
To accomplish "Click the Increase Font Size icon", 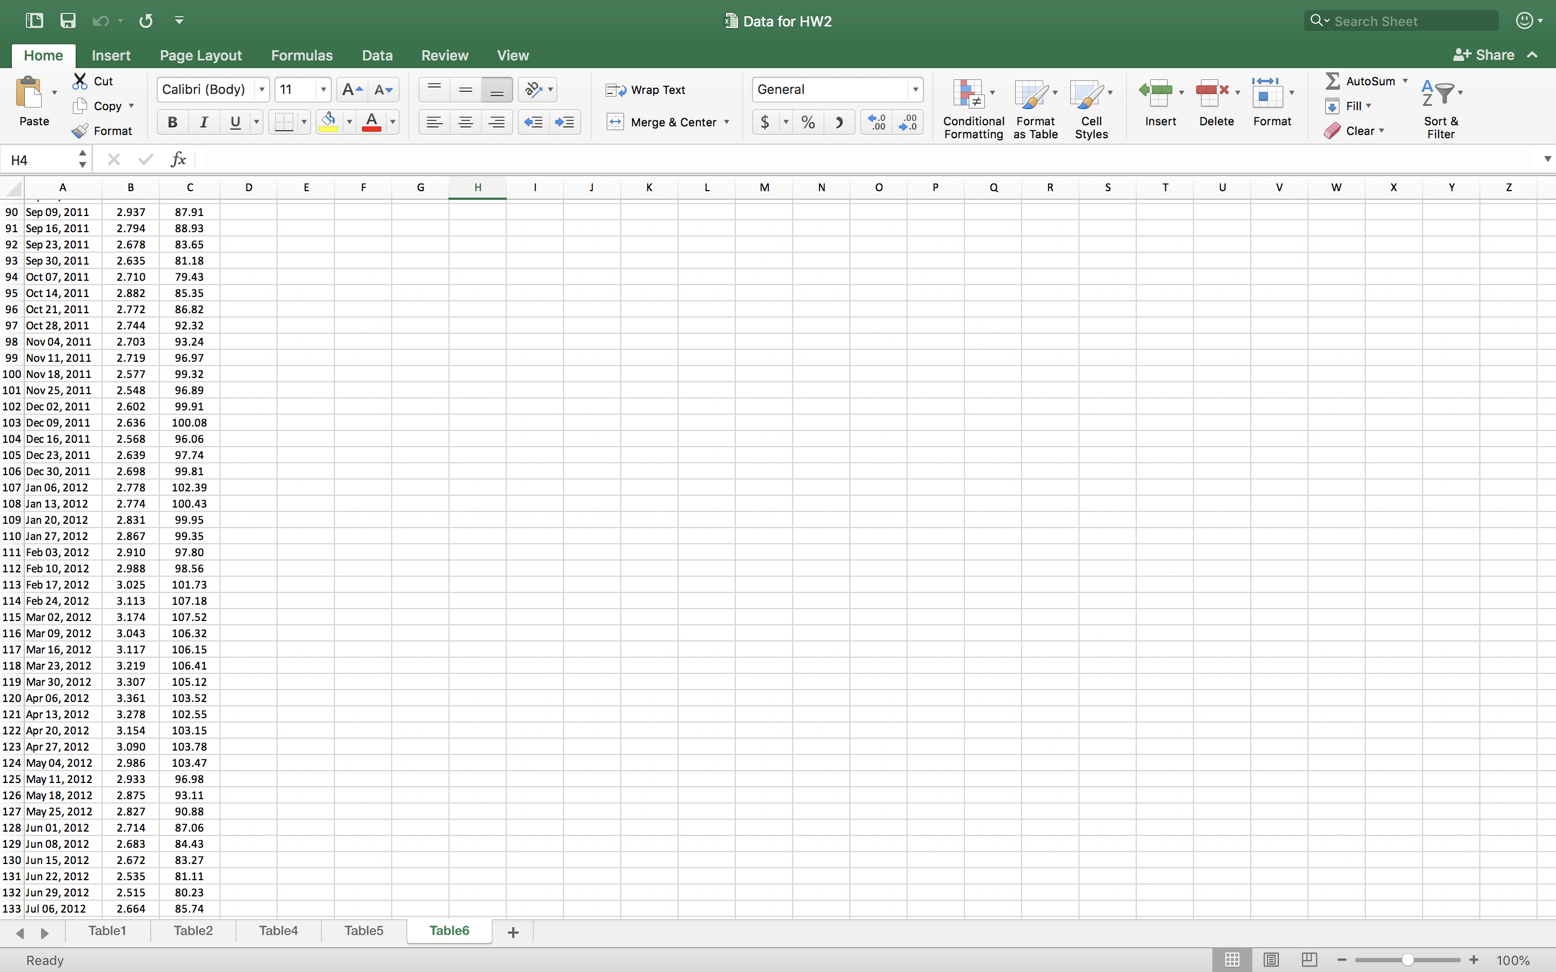I will (351, 90).
